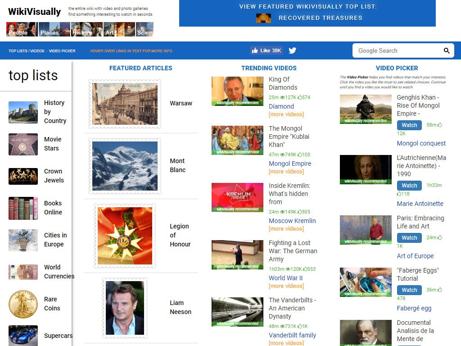
Task: Pick the Faberge Eggs Tutorial video thumbnail
Action: tap(366, 282)
